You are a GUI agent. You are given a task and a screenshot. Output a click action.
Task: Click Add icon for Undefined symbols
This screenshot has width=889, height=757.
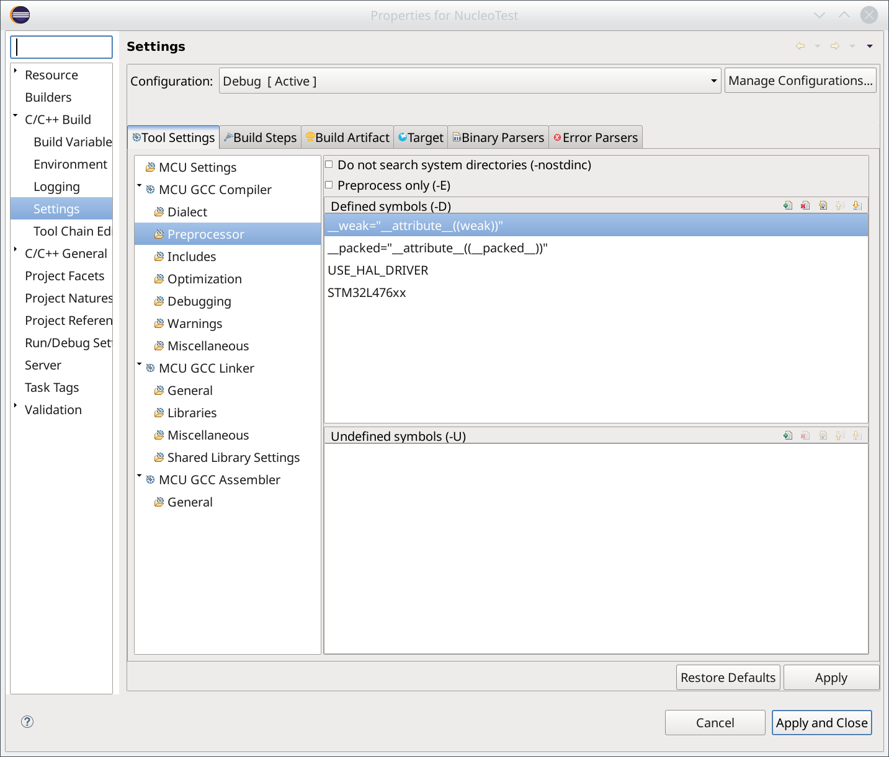(788, 436)
